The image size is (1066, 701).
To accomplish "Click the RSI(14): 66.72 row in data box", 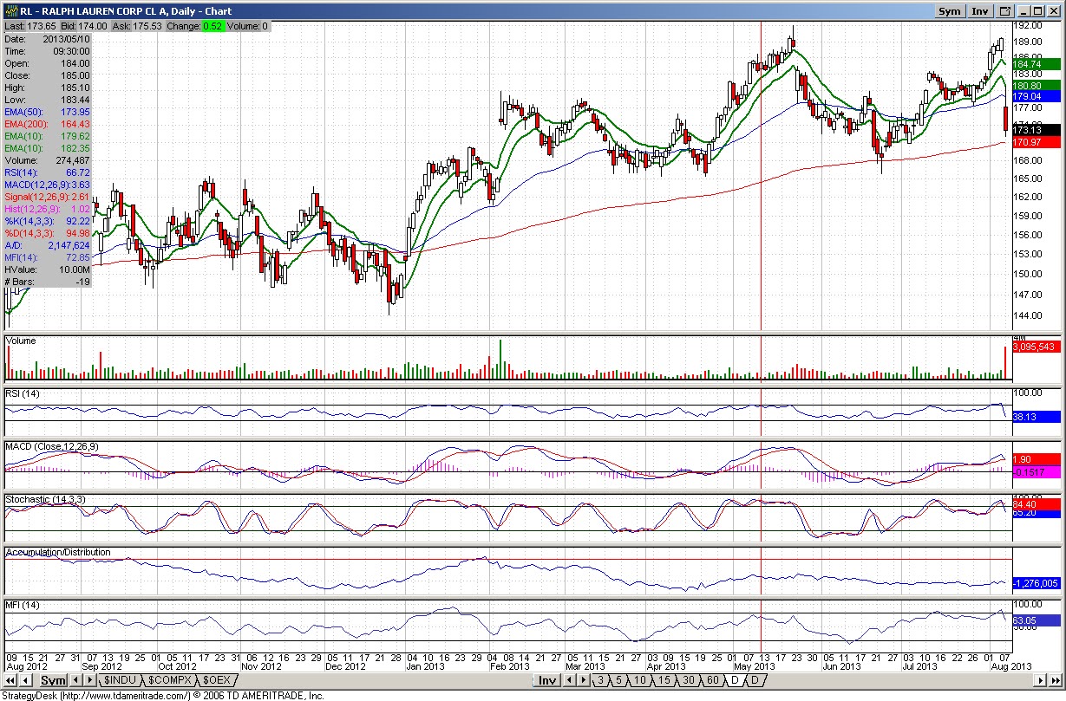I will (x=48, y=172).
